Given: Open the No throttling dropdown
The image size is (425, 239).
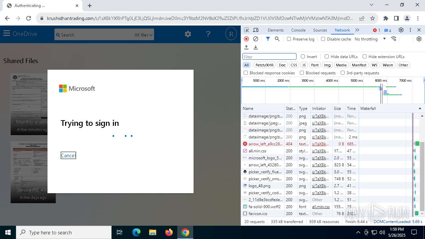Looking at the screenshot, I should pos(370,39).
